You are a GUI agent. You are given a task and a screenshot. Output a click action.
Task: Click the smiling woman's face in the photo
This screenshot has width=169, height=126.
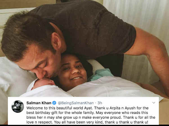pos(73,71)
